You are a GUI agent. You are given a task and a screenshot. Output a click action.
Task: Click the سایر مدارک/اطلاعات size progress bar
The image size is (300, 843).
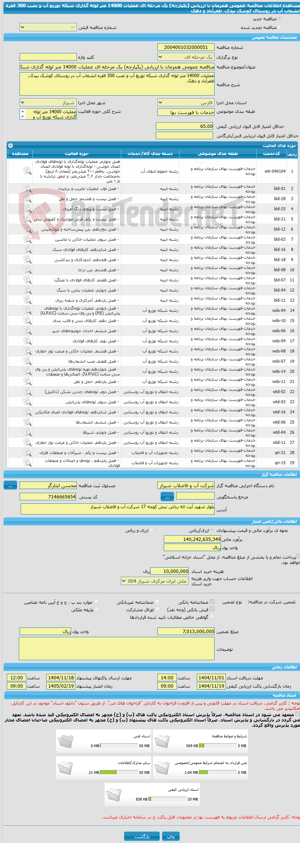click(119, 772)
